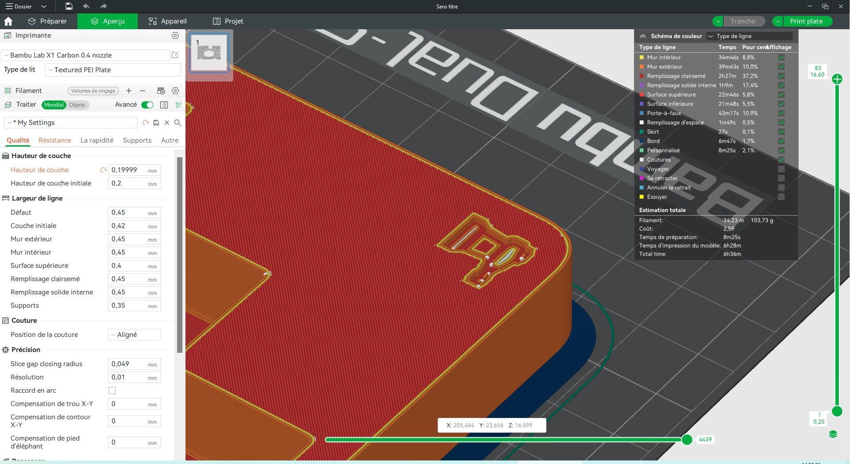Click the top handle of vertical layer slider

[x=837, y=79]
